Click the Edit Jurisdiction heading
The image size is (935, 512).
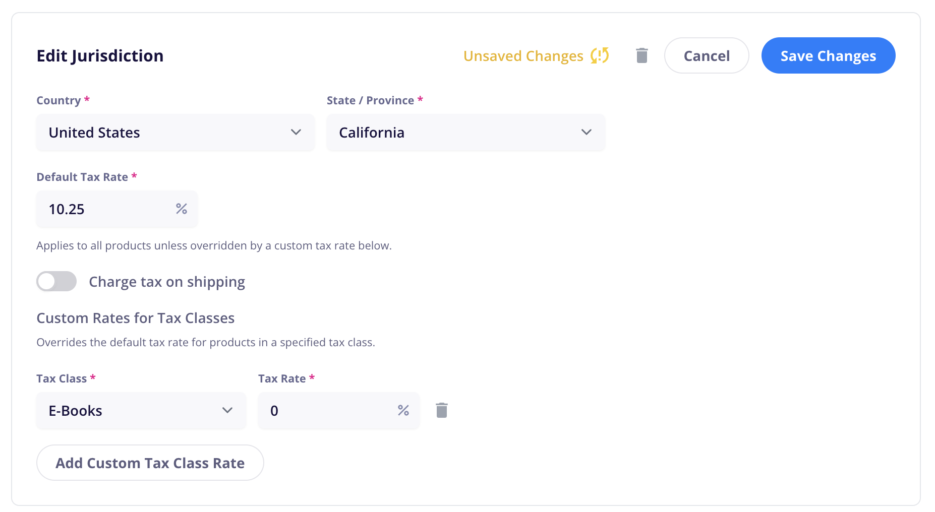(x=100, y=55)
